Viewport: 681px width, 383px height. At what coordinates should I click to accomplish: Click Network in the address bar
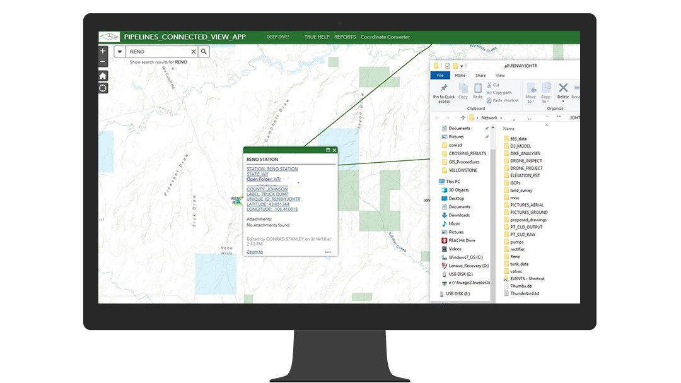(489, 118)
